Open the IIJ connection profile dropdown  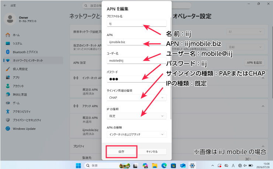click(x=245, y=32)
